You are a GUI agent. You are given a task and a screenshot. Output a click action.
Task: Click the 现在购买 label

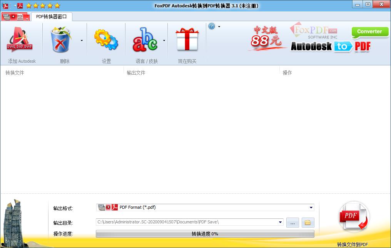(187, 61)
